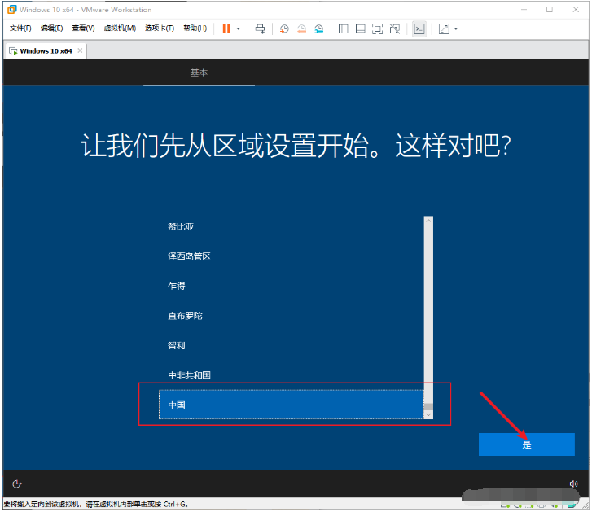Viewport: 592px width, 512px height.
Task: Toggle the console view icon
Action: coord(419,28)
